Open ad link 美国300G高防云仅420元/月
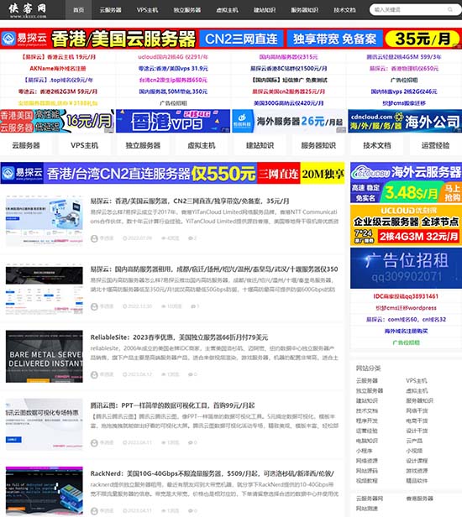The height and width of the screenshot is (517, 462). click(288, 103)
